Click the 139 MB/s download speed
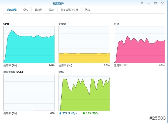This screenshot has width=168, height=123. click(x=92, y=113)
